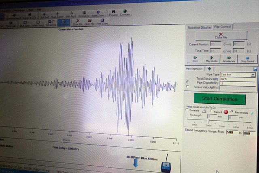Image resolution: width=259 pixels, height=173 pixels.
Task: Click the large Close File button
Action: click(x=221, y=36)
